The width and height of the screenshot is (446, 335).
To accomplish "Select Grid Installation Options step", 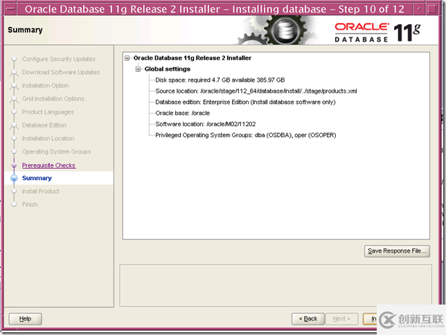I will (53, 99).
